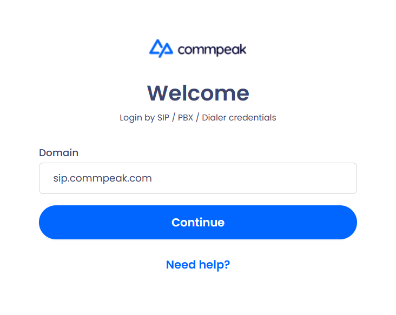Viewport: 396px width, 315px height.
Task: Click the Continue button
Action: tap(198, 222)
